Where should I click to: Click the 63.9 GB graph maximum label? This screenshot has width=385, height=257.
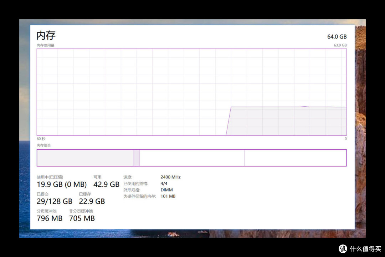(x=340, y=45)
